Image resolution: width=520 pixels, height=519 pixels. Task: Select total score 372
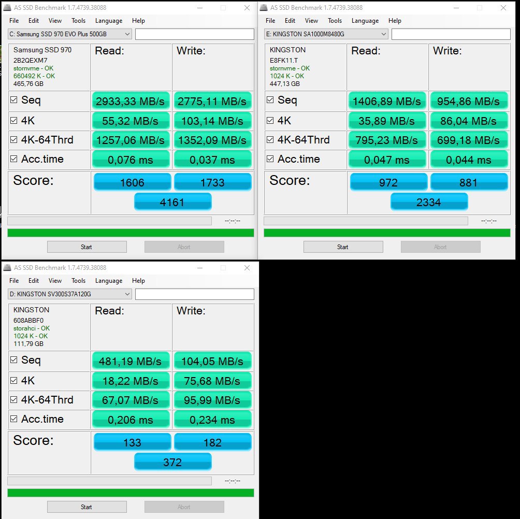click(172, 462)
